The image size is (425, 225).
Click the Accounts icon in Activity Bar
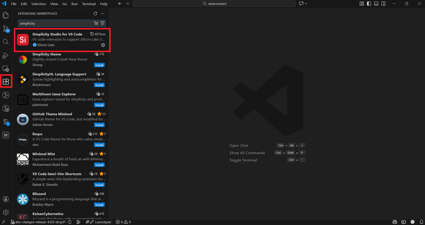pos(6,199)
